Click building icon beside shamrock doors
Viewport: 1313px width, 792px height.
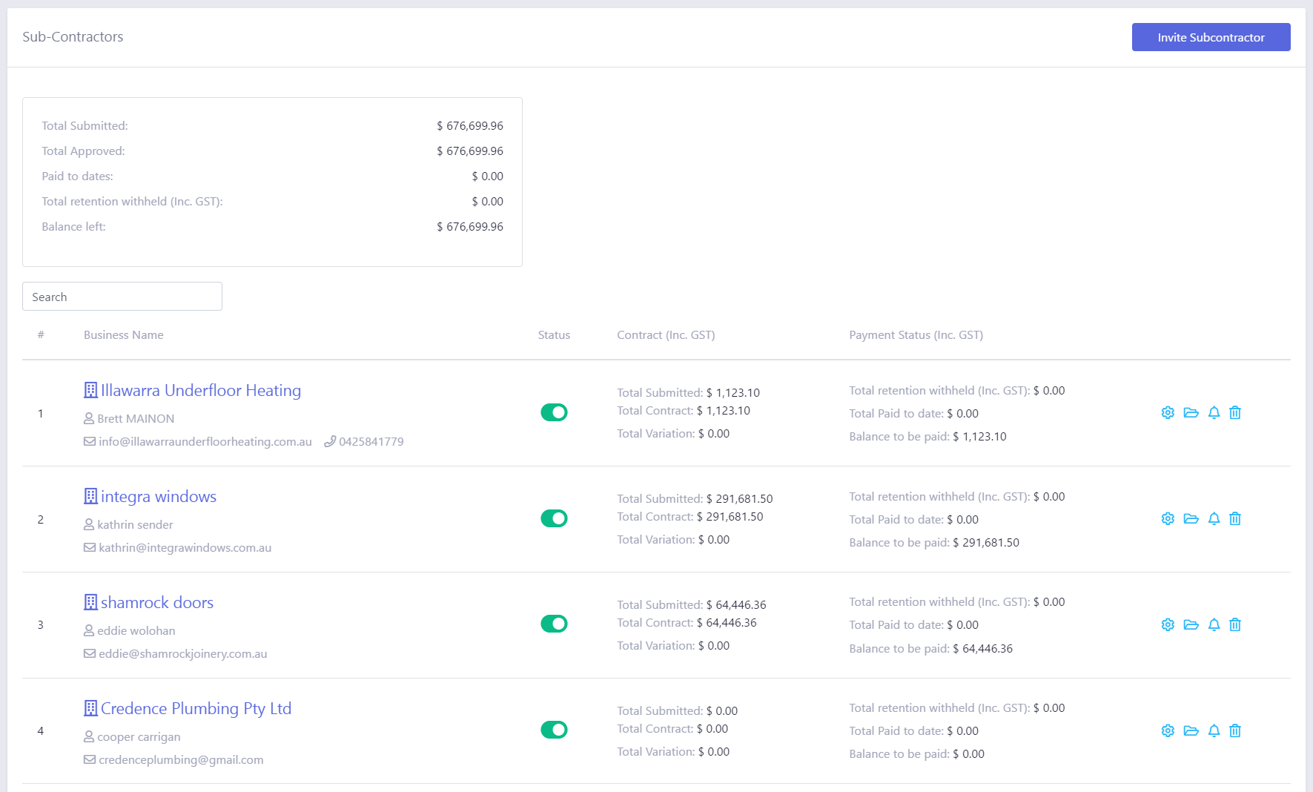90,602
